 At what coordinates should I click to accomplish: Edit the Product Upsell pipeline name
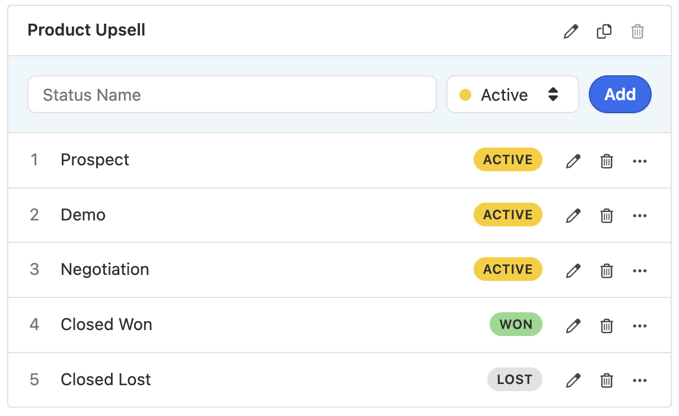[x=571, y=31]
